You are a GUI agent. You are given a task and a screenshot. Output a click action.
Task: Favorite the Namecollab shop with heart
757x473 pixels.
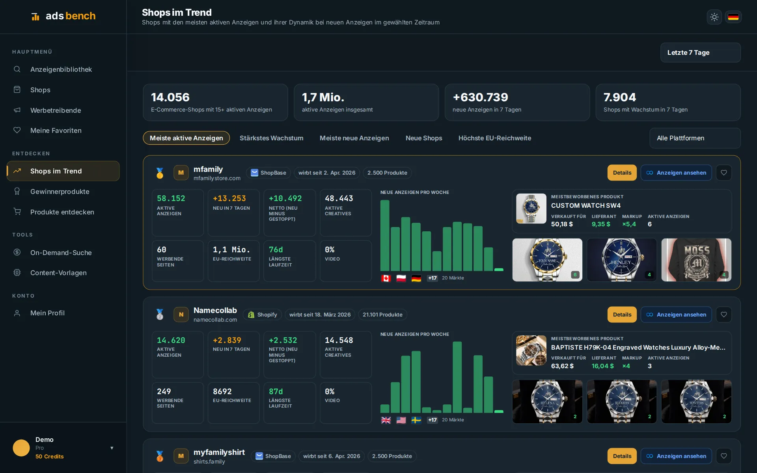[x=723, y=315]
